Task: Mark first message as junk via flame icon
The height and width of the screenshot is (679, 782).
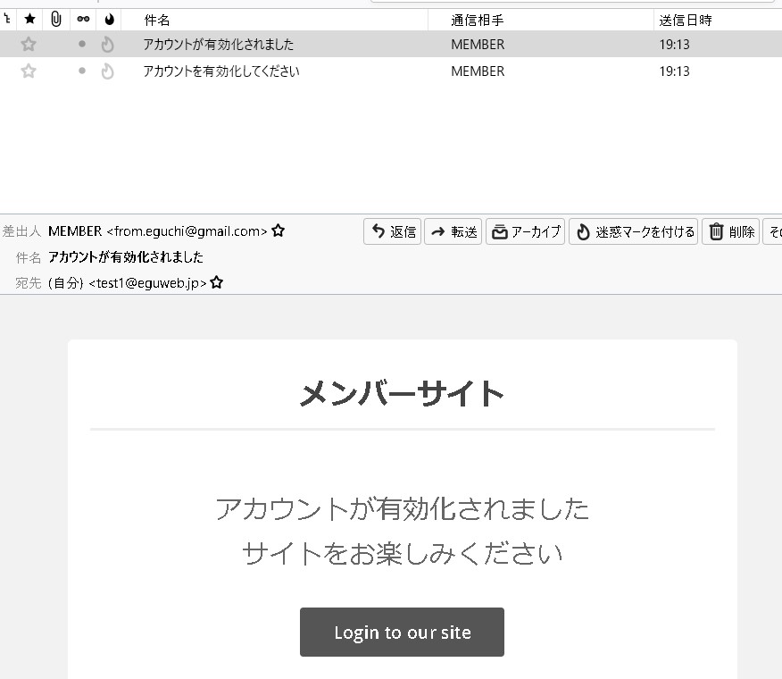Action: click(108, 44)
